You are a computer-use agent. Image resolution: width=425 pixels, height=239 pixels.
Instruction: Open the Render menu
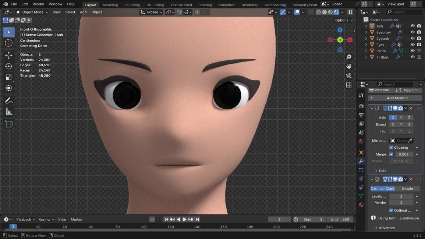tap(38, 4)
